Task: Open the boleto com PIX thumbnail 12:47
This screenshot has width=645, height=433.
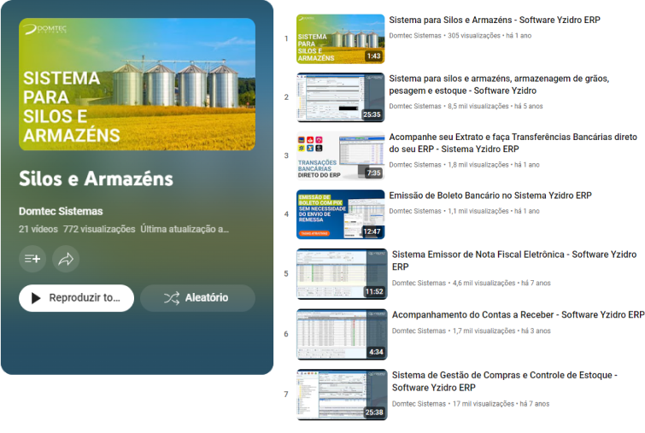Action: click(x=341, y=214)
